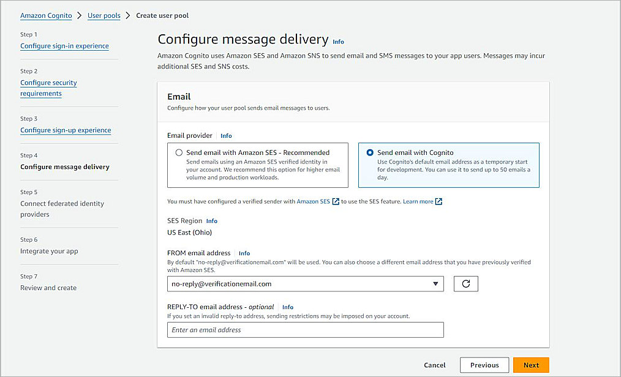The height and width of the screenshot is (377, 621).
Task: Click the Next button
Action: tap(530, 365)
